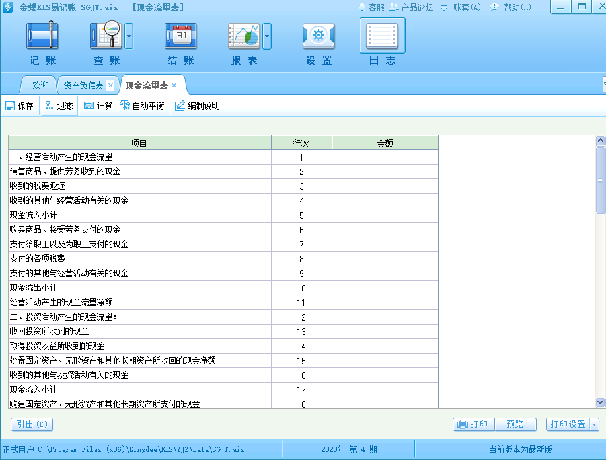Select row 收到的其他与投资活动有关的现金
Screen dimensions: 606x460
pos(223,375)
